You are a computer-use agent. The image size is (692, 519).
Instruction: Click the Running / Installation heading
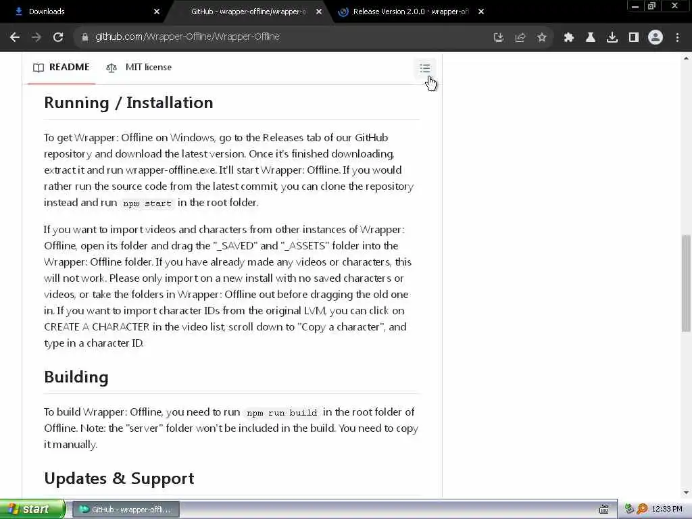(x=128, y=103)
